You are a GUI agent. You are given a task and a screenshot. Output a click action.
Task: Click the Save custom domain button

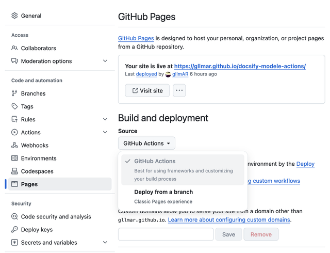(228, 234)
